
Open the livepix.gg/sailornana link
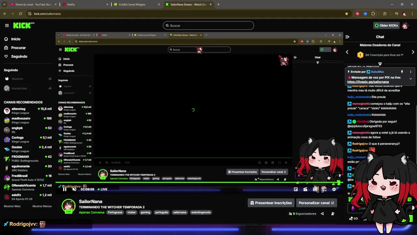point(368,82)
